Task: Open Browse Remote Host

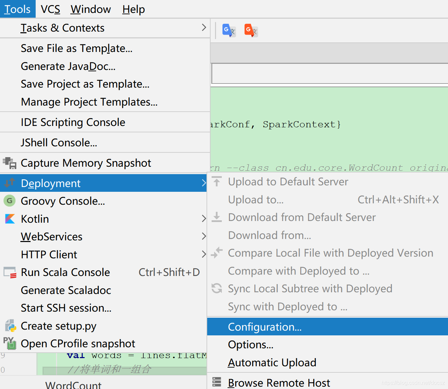Action: click(327, 383)
